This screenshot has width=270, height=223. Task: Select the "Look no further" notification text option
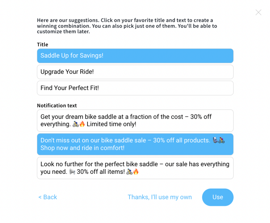pos(135,168)
